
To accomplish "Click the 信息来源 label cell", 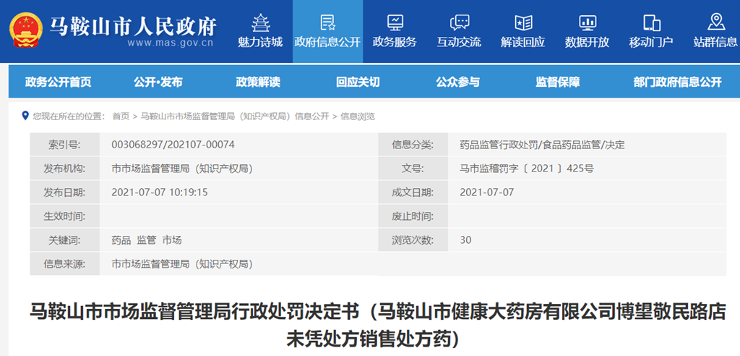I will click(64, 264).
